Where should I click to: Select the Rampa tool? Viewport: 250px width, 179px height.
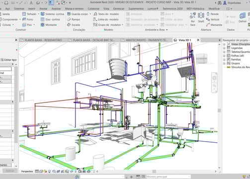click(x=74, y=19)
